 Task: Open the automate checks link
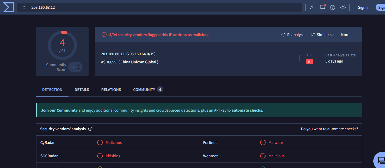(x=247, y=110)
